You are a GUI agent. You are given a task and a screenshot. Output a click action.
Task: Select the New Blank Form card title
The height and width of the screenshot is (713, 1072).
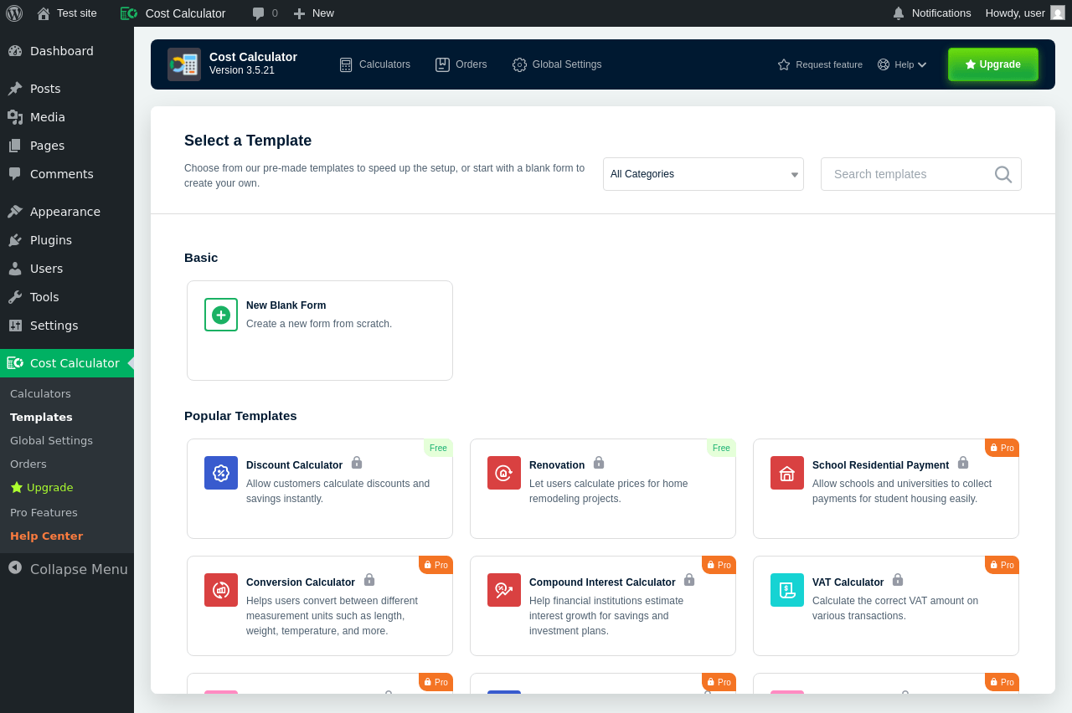pos(286,305)
